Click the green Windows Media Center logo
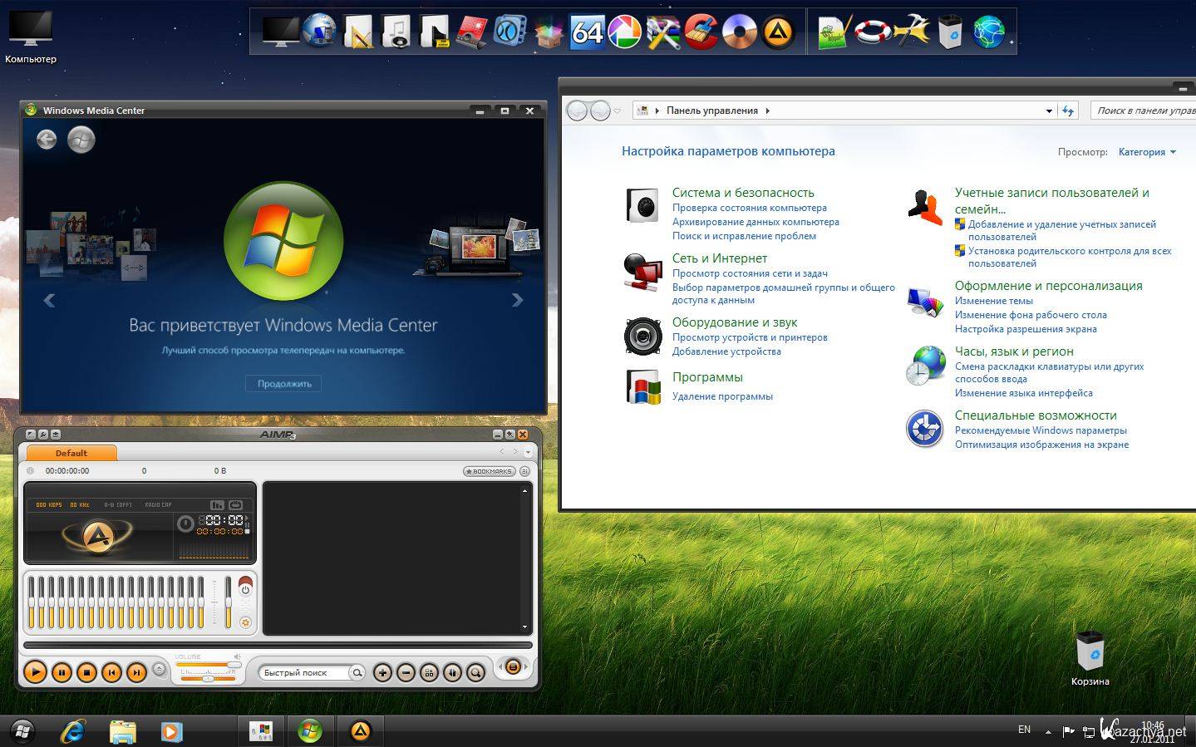 tap(283, 241)
